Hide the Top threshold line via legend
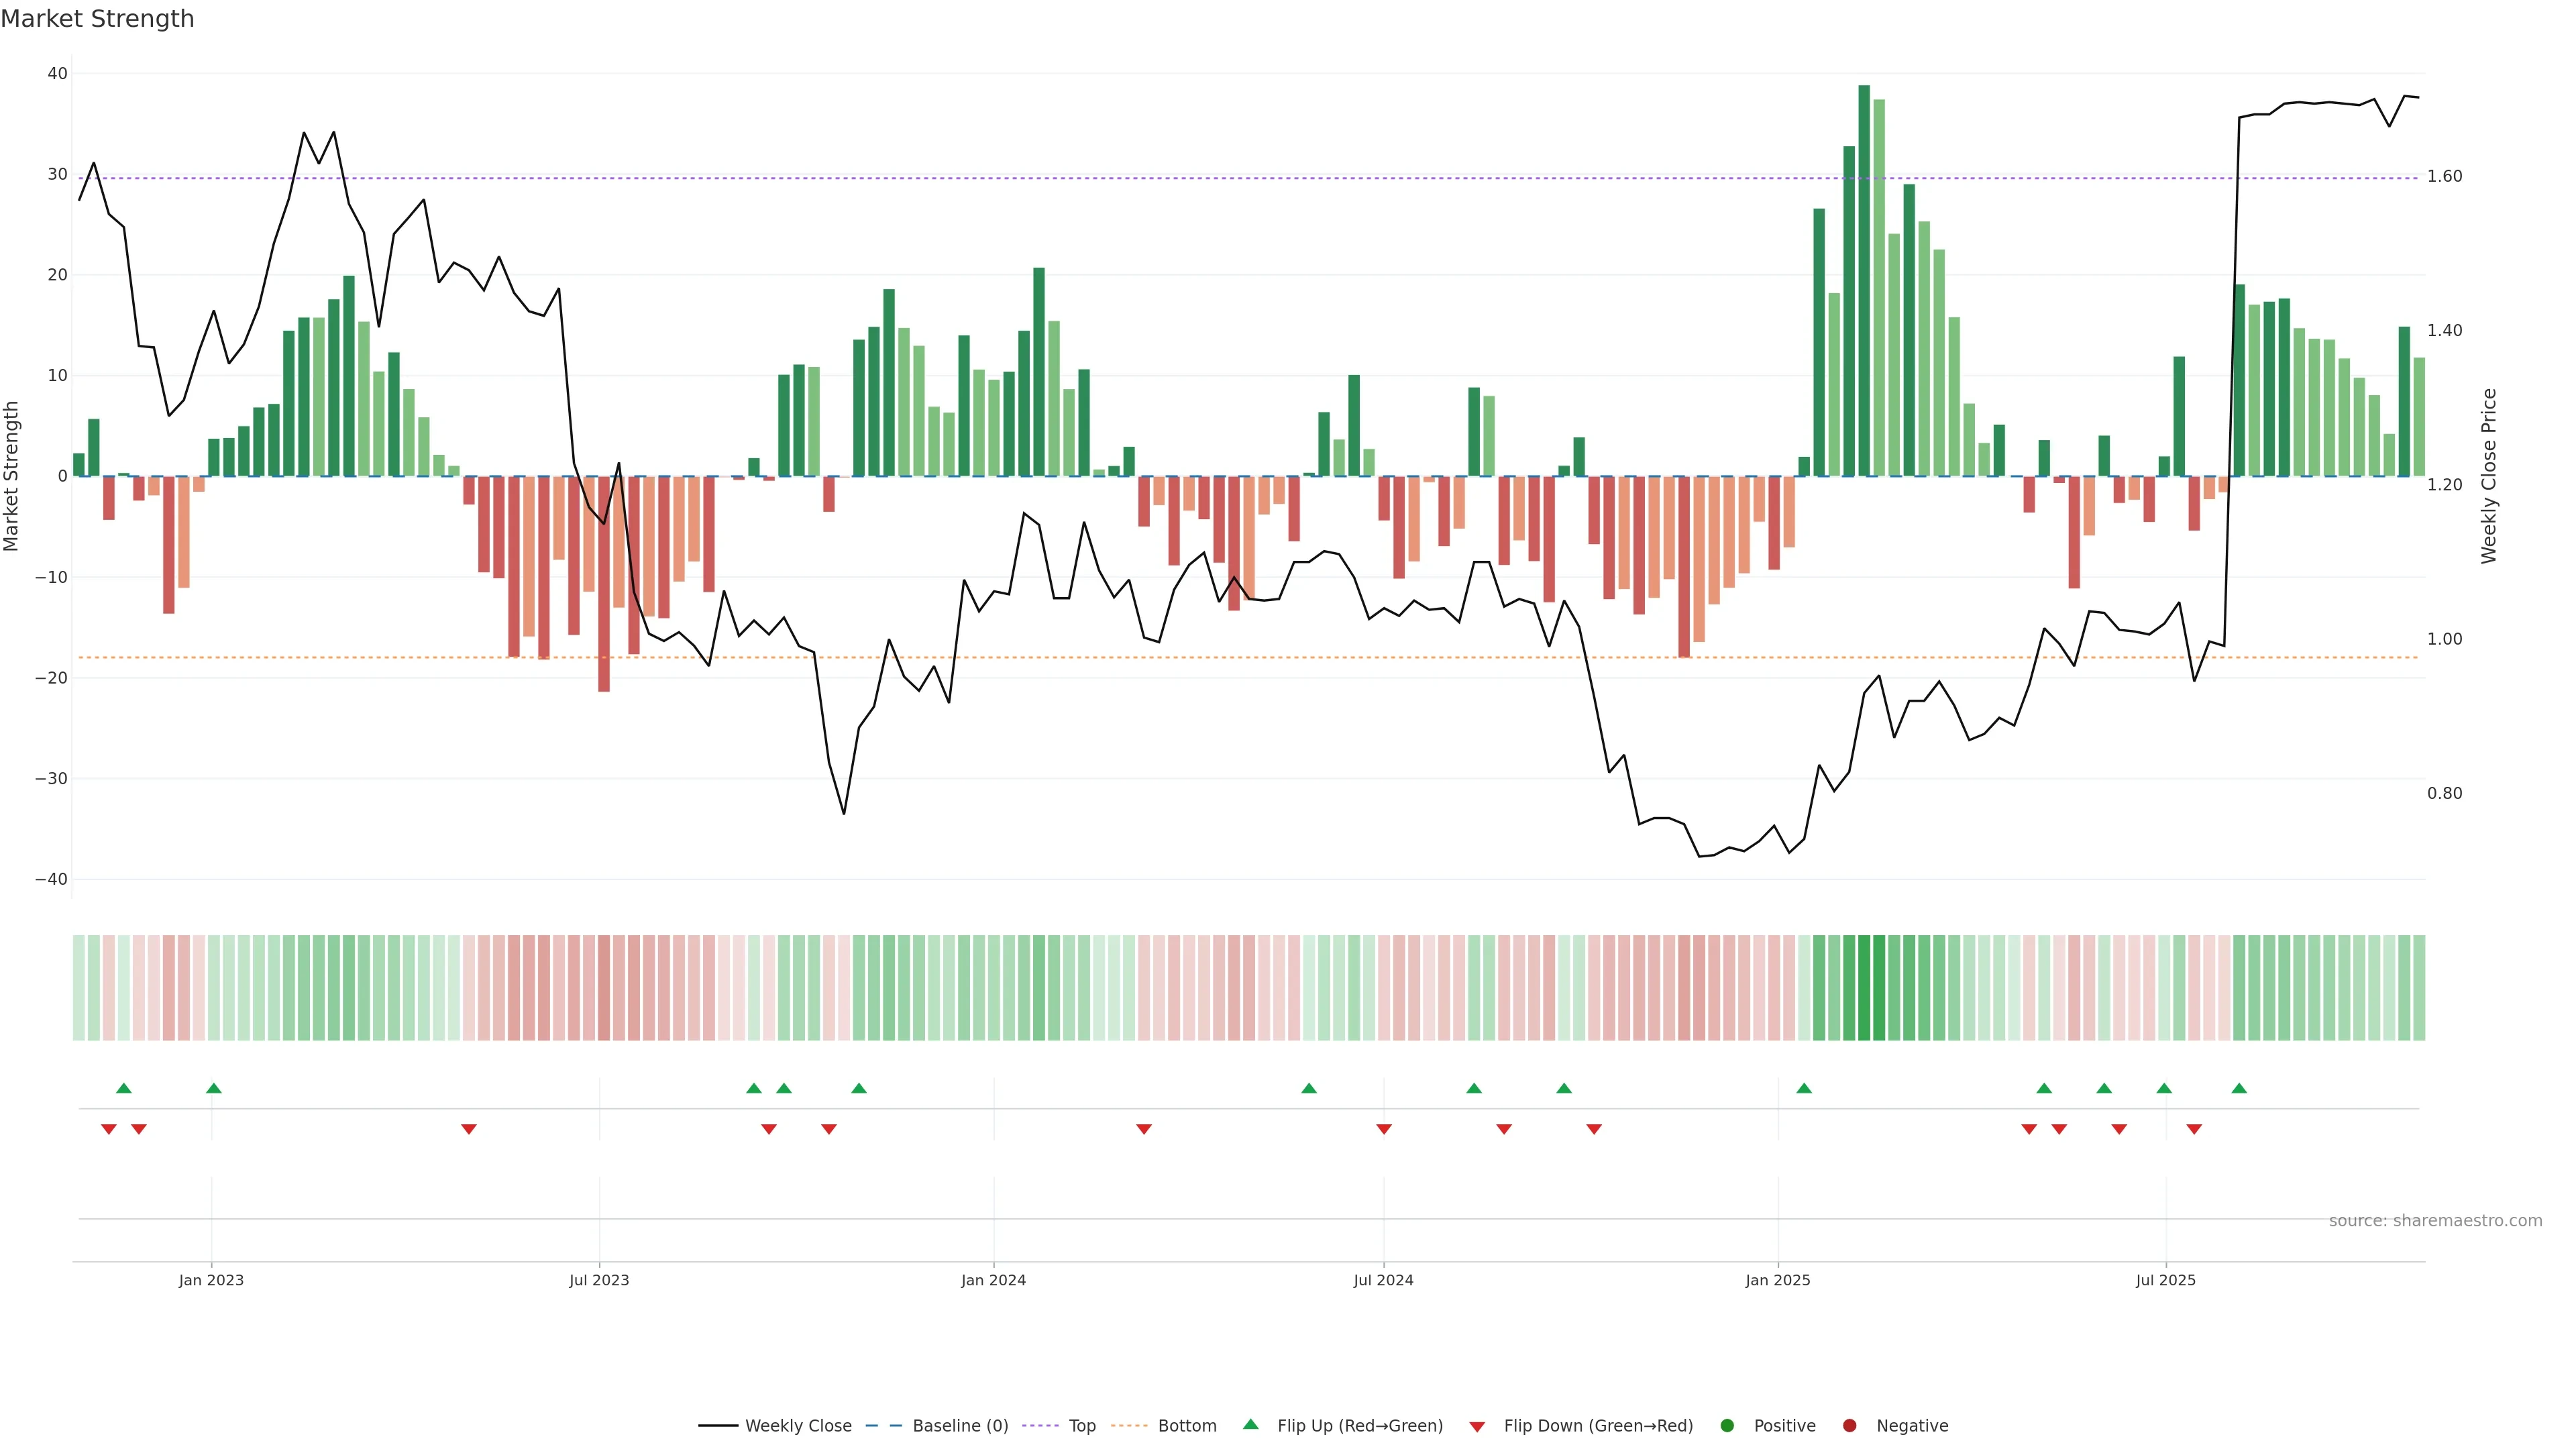 (x=1082, y=1426)
